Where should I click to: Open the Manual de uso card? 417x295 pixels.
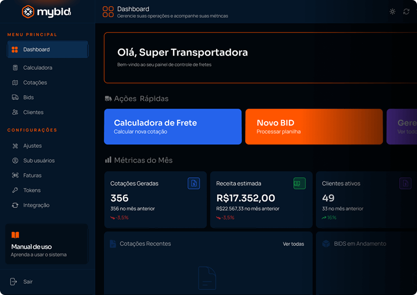(x=46, y=244)
